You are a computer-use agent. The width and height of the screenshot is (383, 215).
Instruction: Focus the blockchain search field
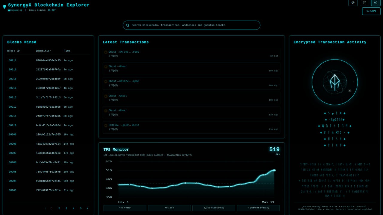pyautogui.click(x=191, y=25)
